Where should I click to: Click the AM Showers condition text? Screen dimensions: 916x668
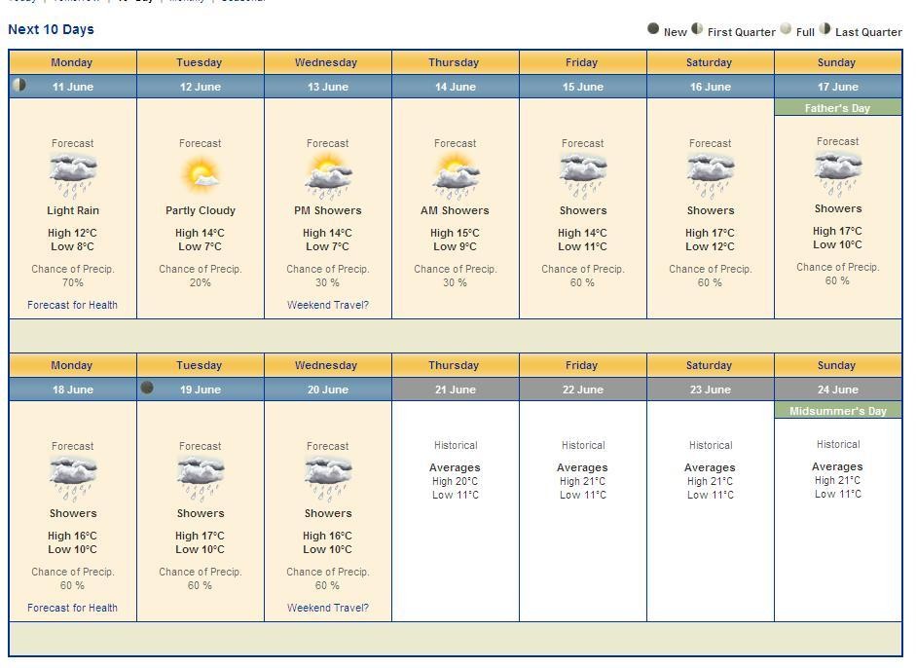455,210
